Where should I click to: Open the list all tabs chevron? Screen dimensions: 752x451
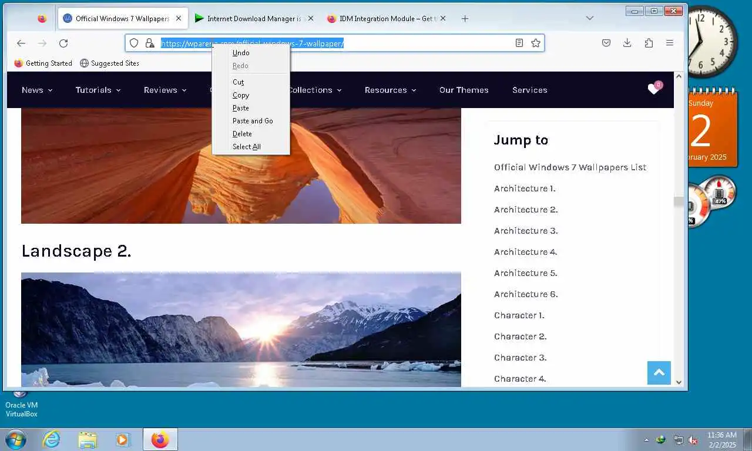tap(590, 18)
